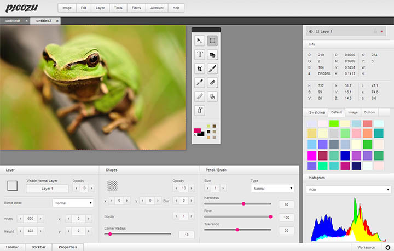
Task: Click the Tolerance slider handle
Action: pos(237,230)
